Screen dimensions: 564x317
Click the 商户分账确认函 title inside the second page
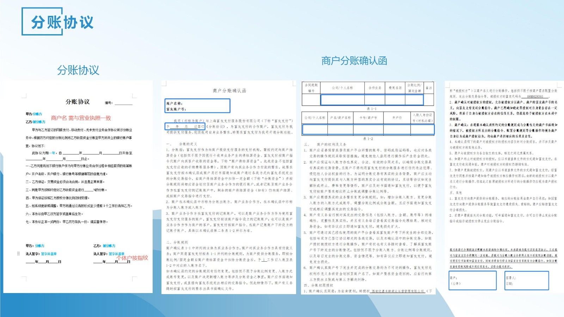229,91
